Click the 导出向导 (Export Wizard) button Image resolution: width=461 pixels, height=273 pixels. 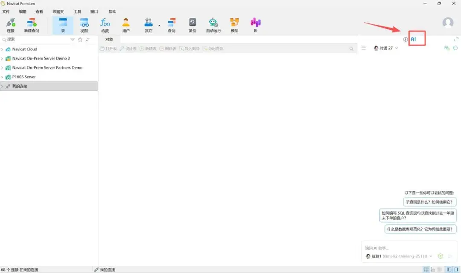(213, 49)
